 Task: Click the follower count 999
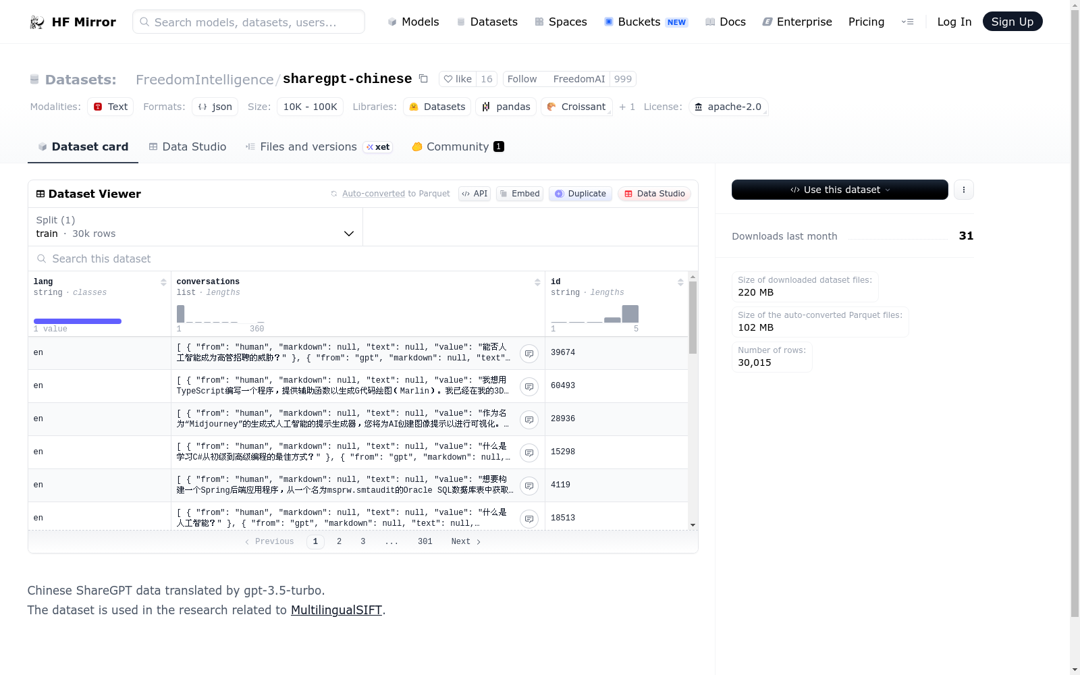[623, 79]
